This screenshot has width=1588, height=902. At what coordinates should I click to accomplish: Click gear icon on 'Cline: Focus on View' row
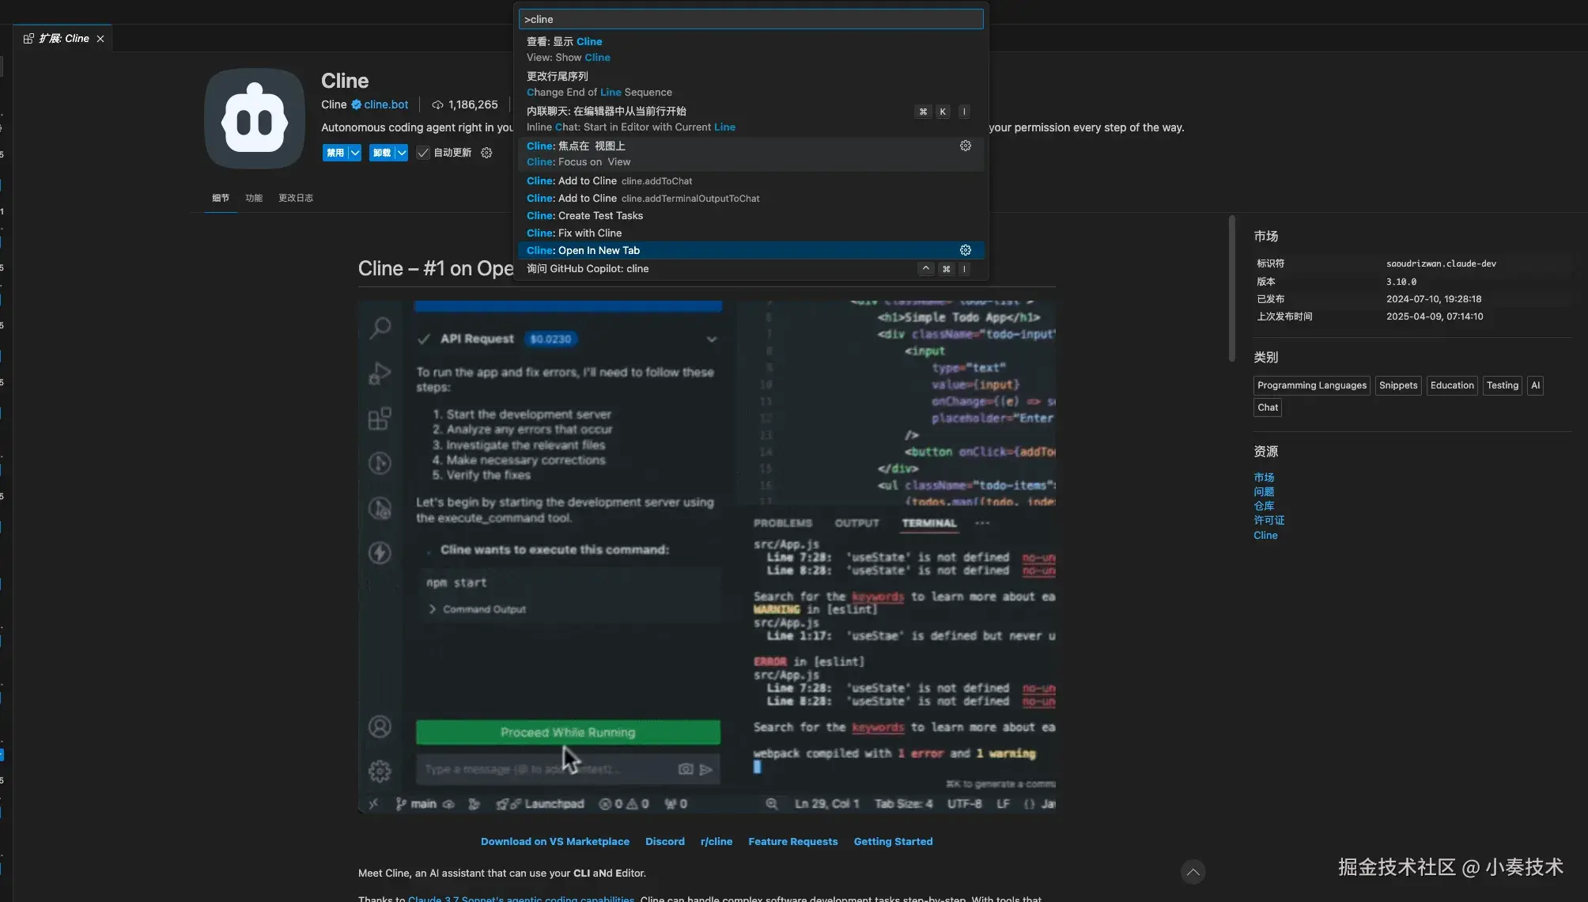(965, 146)
